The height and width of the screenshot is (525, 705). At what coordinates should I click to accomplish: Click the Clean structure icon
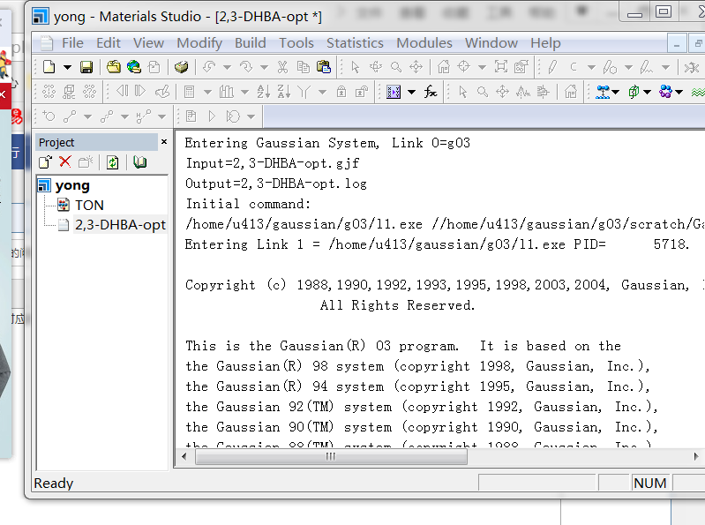[x=692, y=67]
